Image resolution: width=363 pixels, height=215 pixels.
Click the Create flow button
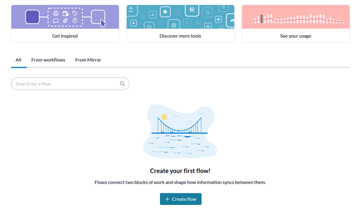(180, 199)
